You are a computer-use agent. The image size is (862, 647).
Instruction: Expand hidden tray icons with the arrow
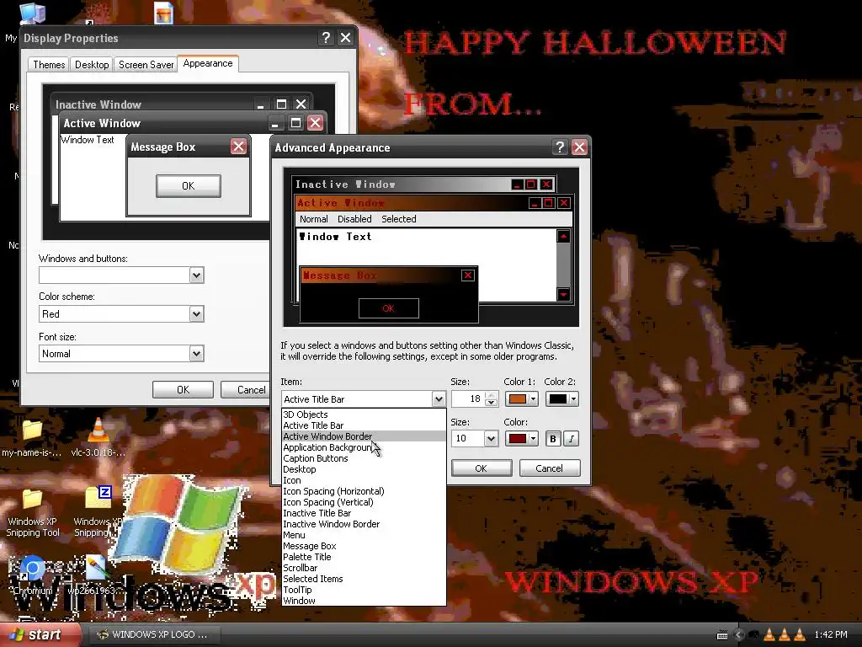coord(739,635)
